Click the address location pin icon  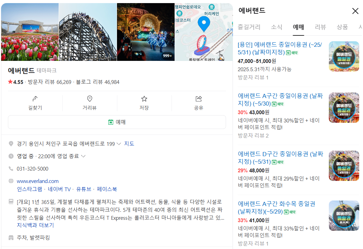pos(11,144)
